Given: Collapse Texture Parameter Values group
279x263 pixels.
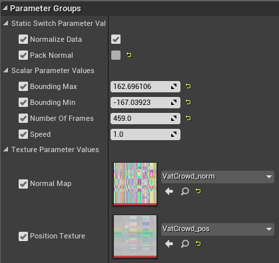Looking at the screenshot, I should pyautogui.click(x=6, y=149).
